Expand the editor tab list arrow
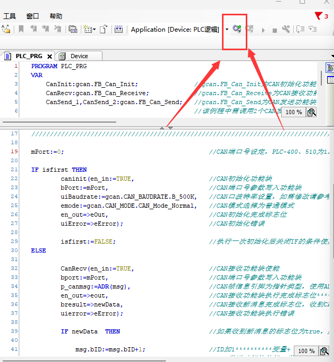This screenshot has height=362, width=334. 332,56
